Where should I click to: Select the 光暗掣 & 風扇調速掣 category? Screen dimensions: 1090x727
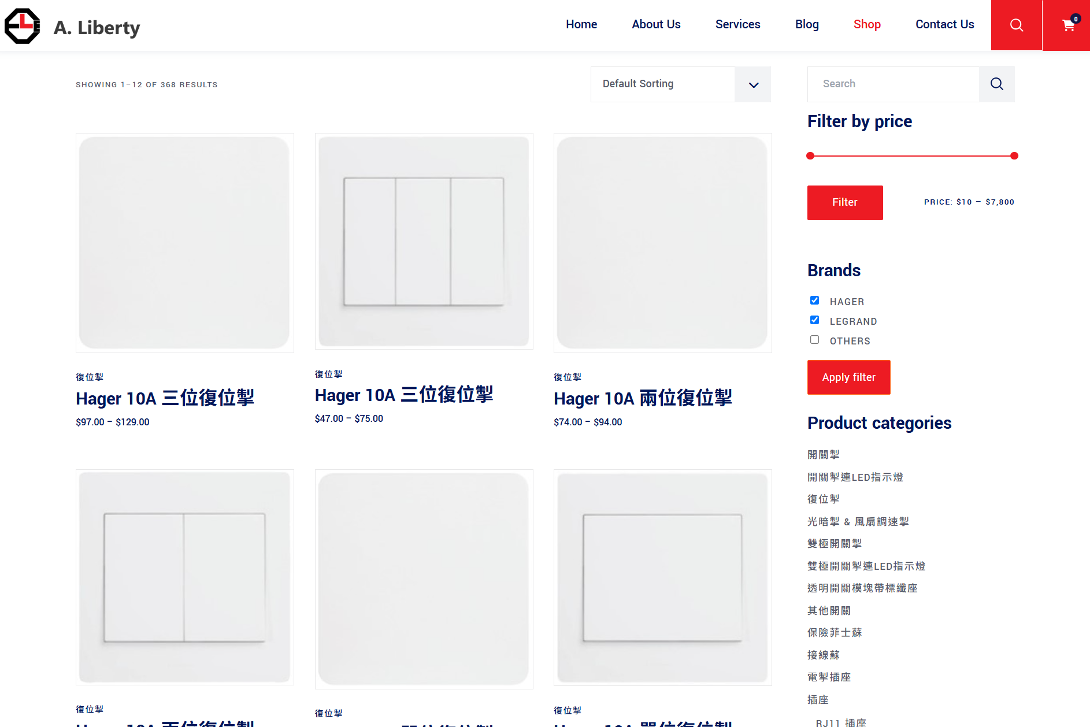tap(858, 522)
